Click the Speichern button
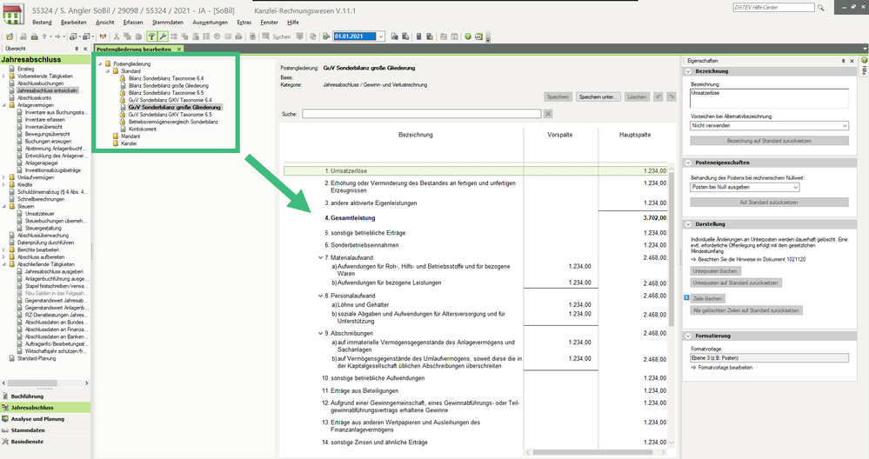The height and width of the screenshot is (459, 869). pos(558,96)
